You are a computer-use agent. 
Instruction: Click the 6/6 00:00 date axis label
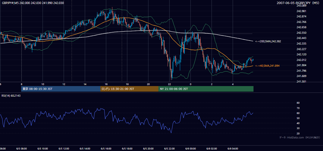click(191, 149)
